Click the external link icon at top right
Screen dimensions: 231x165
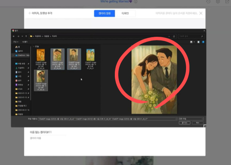click(x=227, y=2)
